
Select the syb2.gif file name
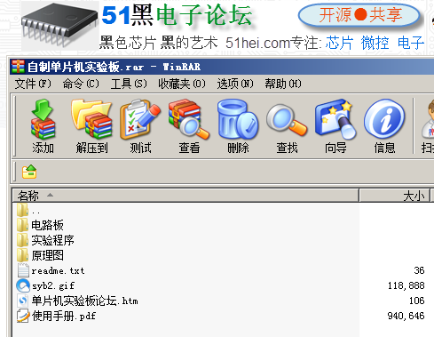(x=53, y=285)
